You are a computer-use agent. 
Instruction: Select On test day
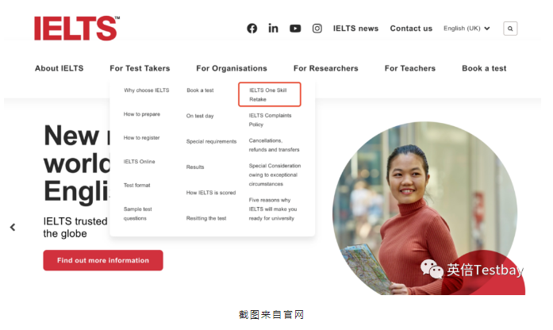(200, 116)
